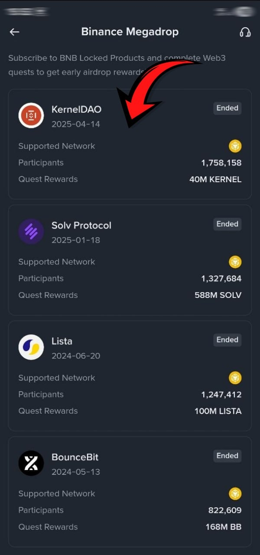
Task: Select the 40M KERNEL quest rewards value
Action: 215,180
